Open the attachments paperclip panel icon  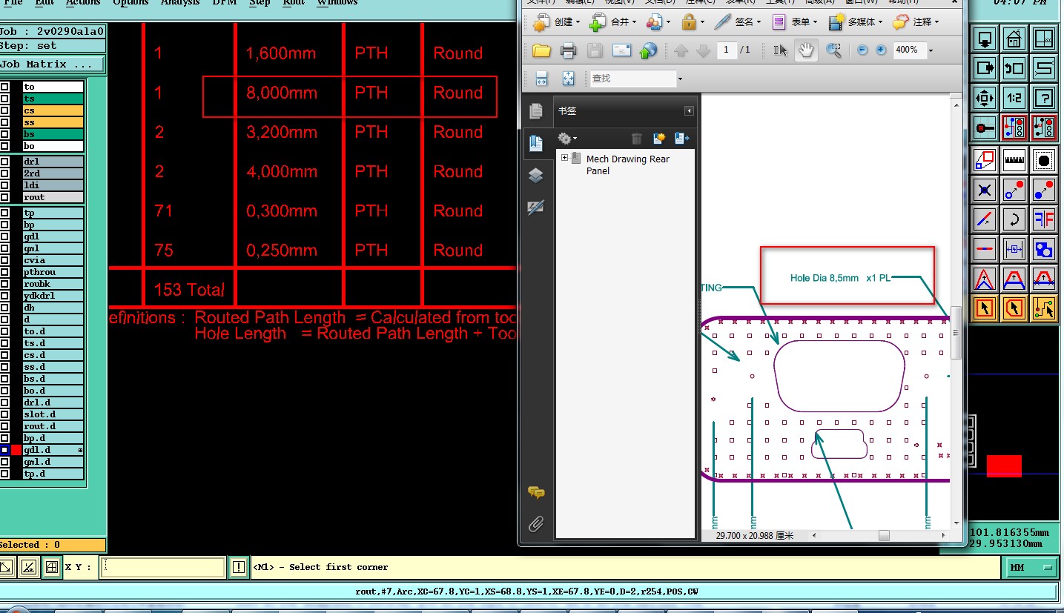(x=535, y=525)
